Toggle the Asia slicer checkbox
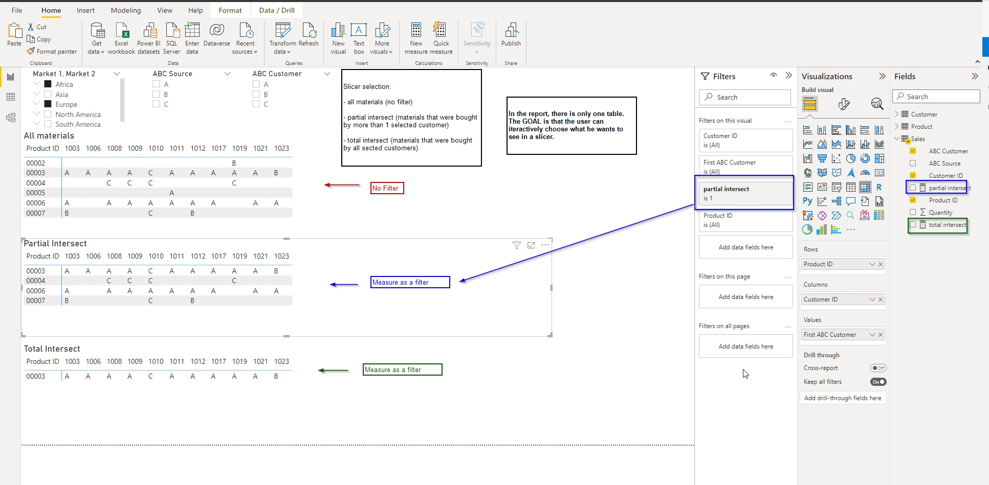This screenshot has width=989, height=485. click(48, 95)
